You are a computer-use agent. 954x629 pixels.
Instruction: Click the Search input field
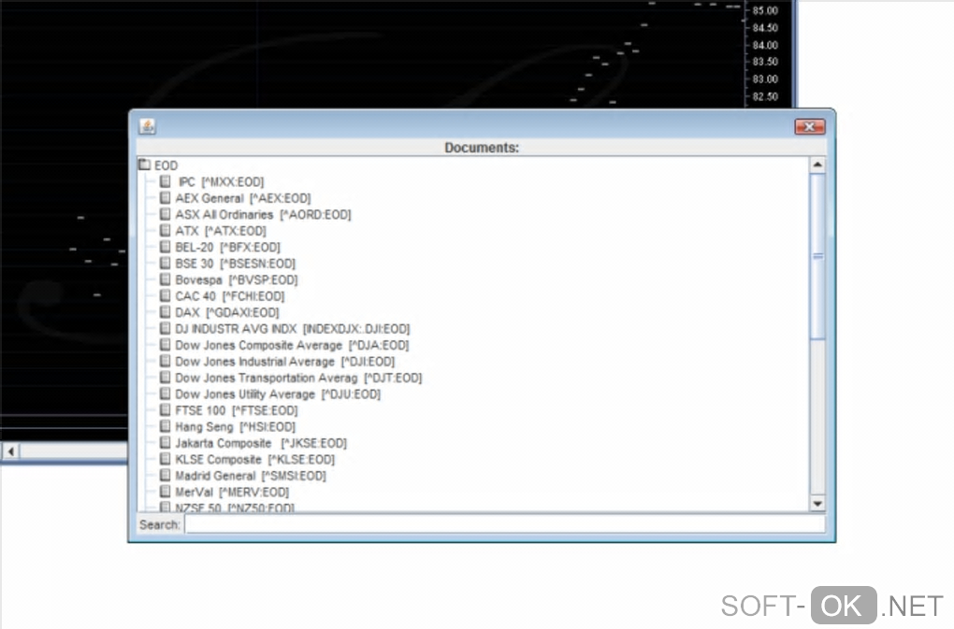point(505,524)
